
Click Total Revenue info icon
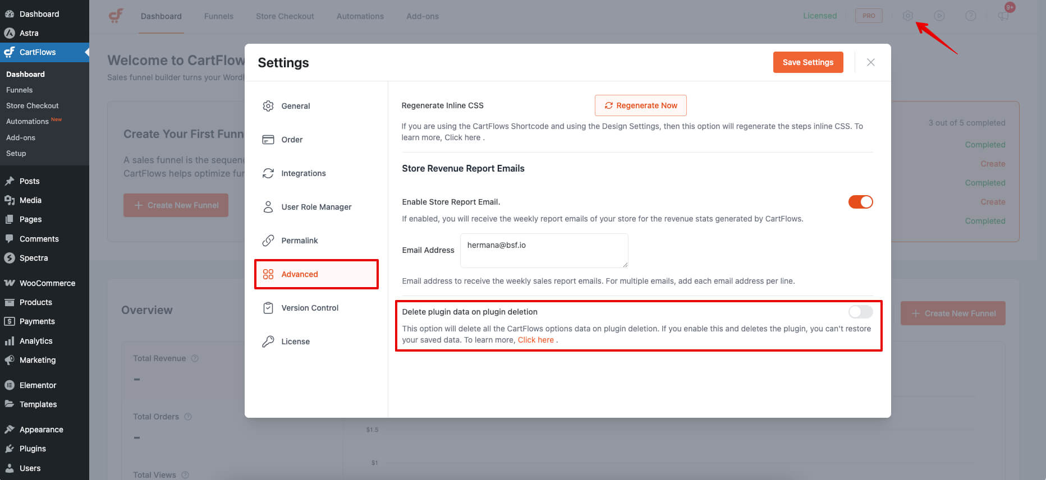pos(195,358)
